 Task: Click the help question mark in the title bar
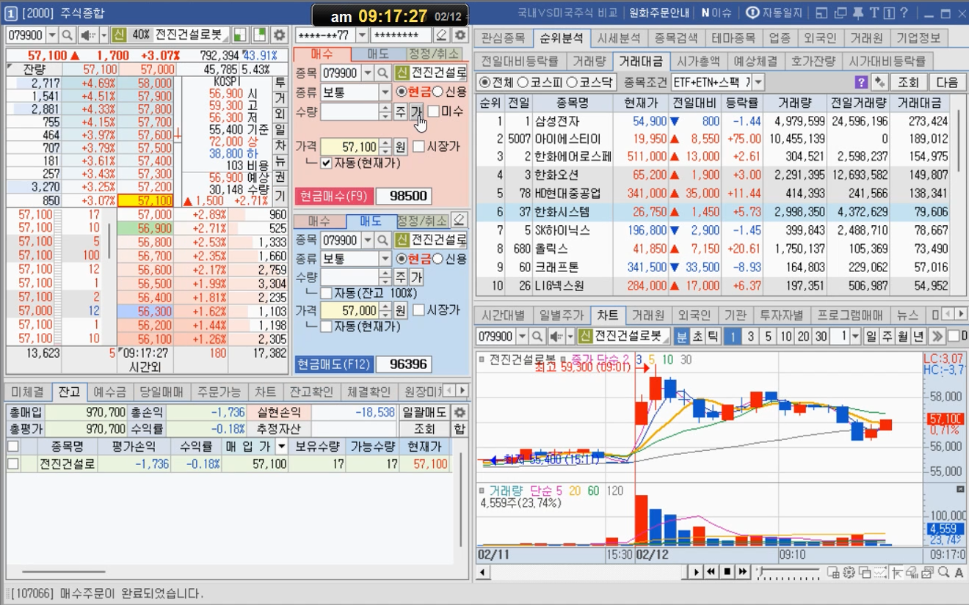pyautogui.click(x=904, y=12)
